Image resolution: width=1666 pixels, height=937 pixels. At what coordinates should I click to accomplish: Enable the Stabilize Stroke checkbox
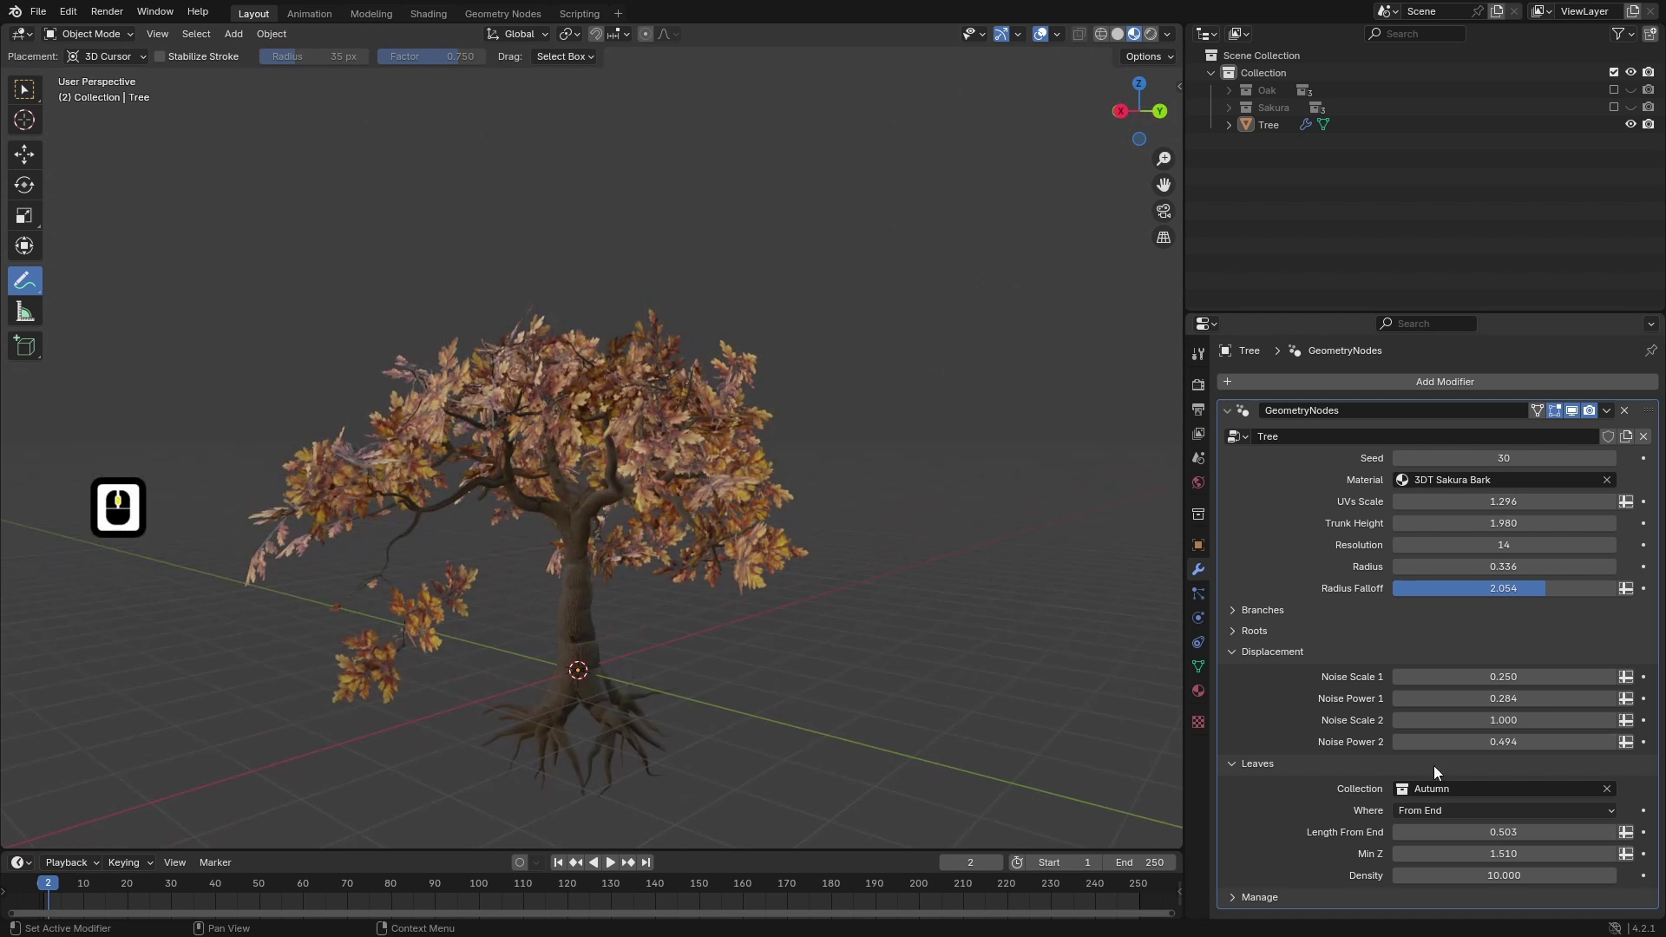160,56
